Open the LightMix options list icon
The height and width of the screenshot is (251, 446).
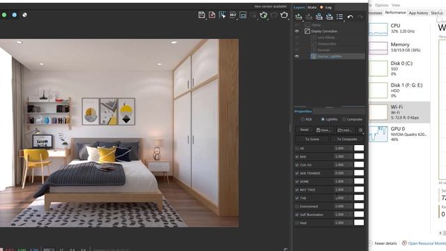(361, 130)
